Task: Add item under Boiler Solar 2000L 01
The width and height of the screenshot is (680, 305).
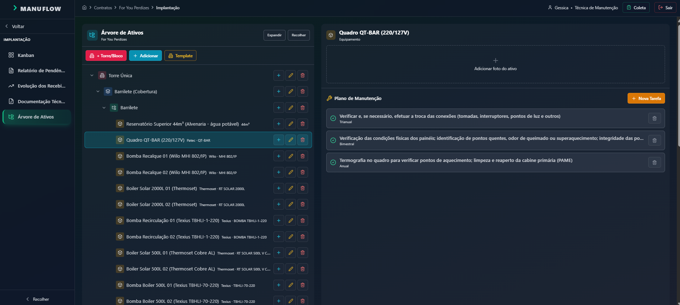Action: (x=278, y=188)
